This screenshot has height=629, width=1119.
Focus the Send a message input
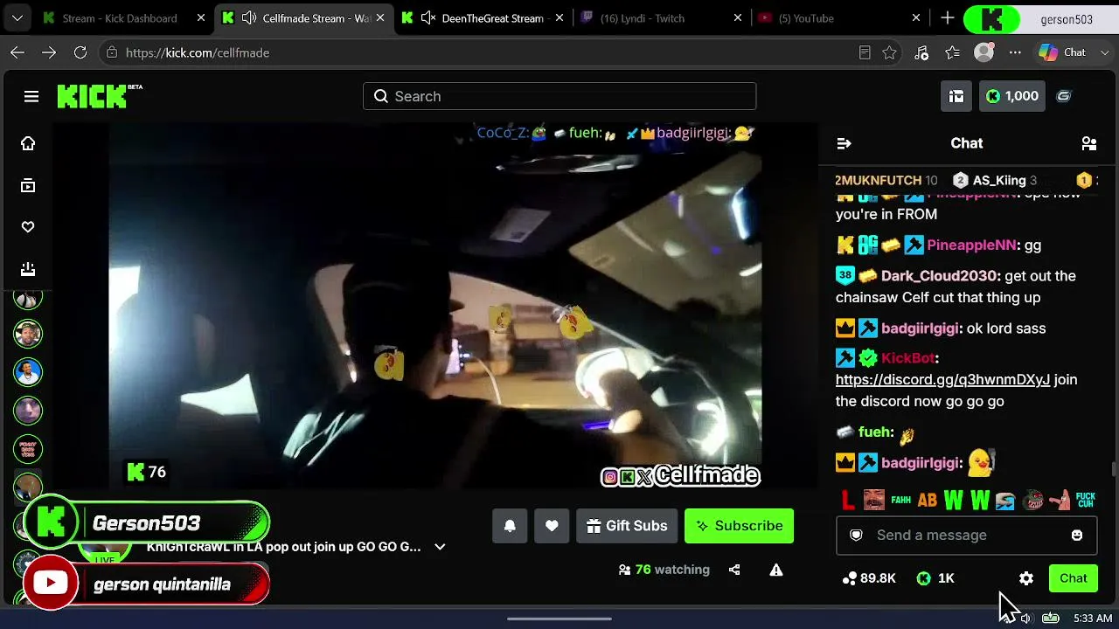click(x=966, y=536)
